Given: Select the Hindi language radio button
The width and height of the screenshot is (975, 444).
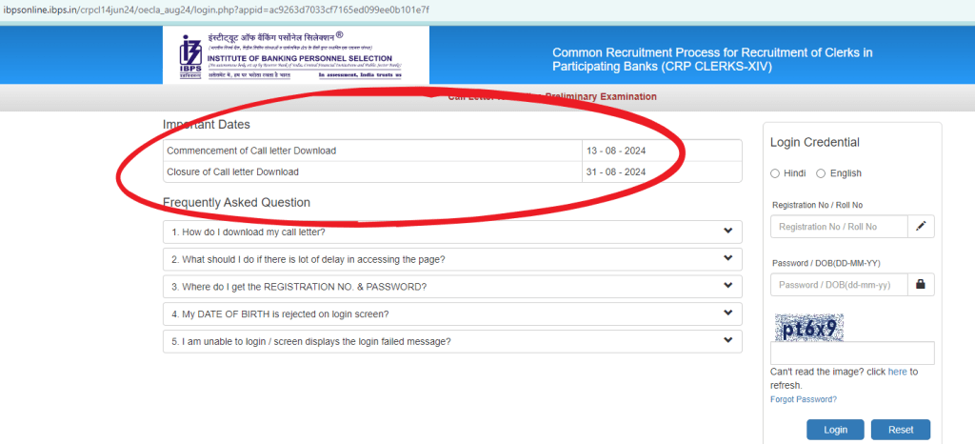Looking at the screenshot, I should [x=775, y=173].
